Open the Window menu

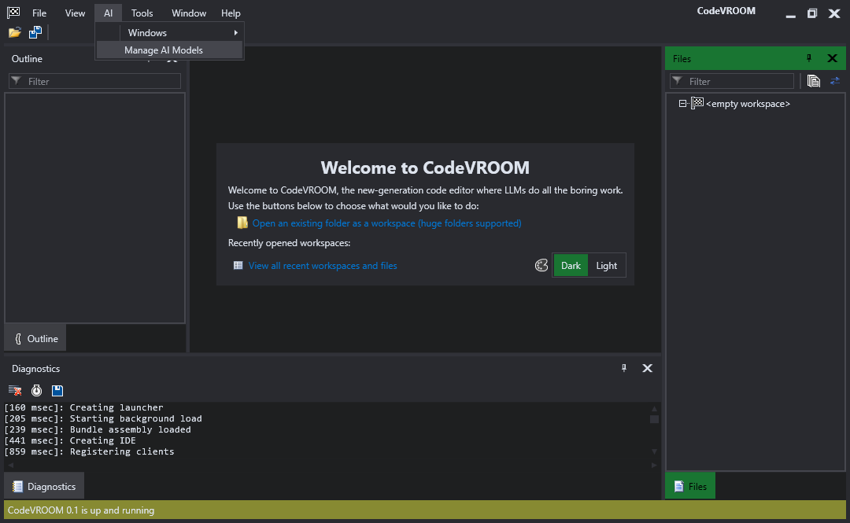[189, 13]
